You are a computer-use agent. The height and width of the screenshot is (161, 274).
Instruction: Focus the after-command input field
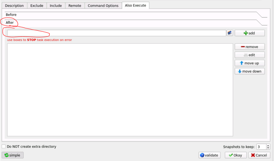[x=116, y=33]
